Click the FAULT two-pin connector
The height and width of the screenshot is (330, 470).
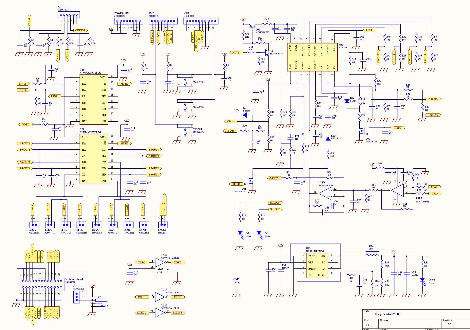[x=163, y=225]
